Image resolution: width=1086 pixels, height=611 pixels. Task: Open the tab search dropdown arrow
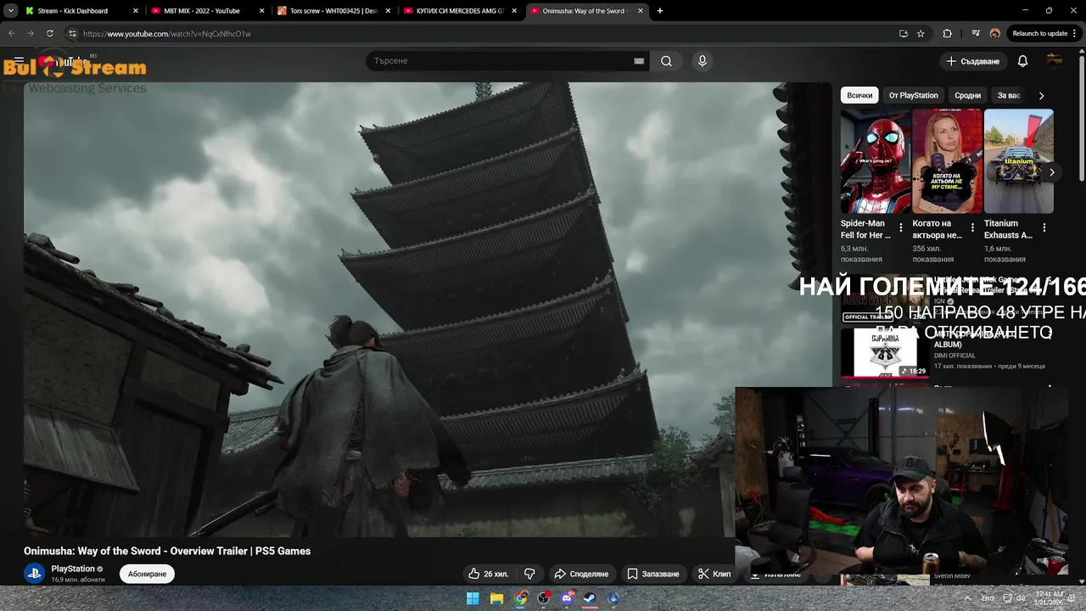coord(11,11)
